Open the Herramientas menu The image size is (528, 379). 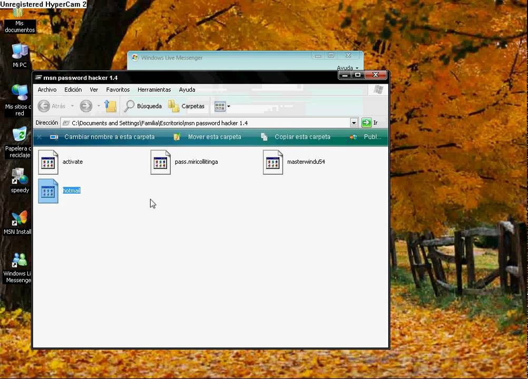[x=154, y=90]
